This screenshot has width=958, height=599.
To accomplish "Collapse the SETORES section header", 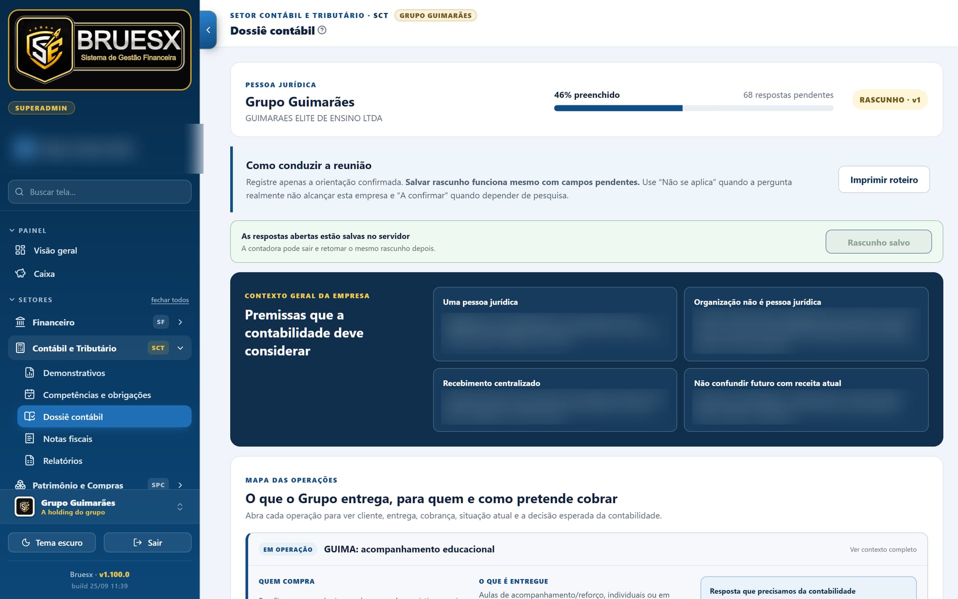I will pyautogui.click(x=31, y=300).
